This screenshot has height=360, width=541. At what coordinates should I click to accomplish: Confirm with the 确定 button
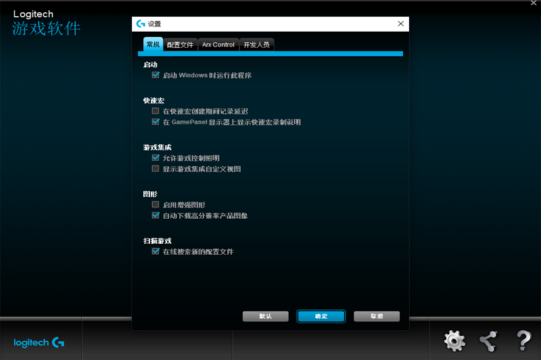(321, 316)
